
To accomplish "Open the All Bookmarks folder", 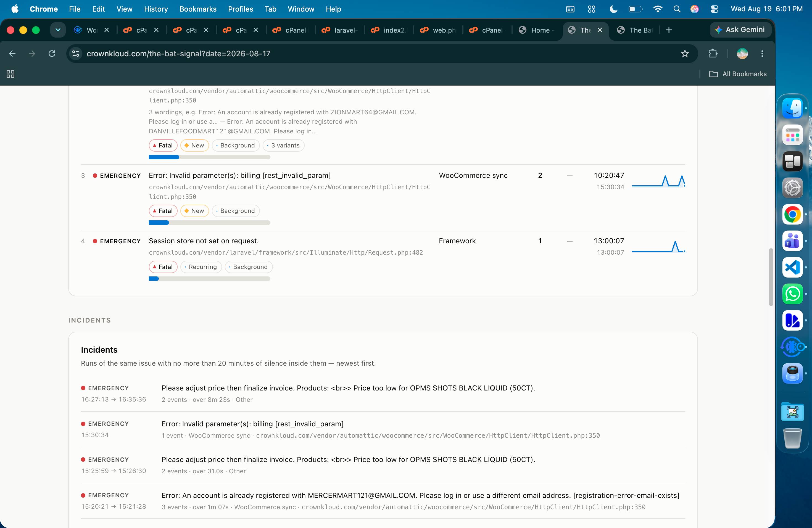I will [738, 74].
